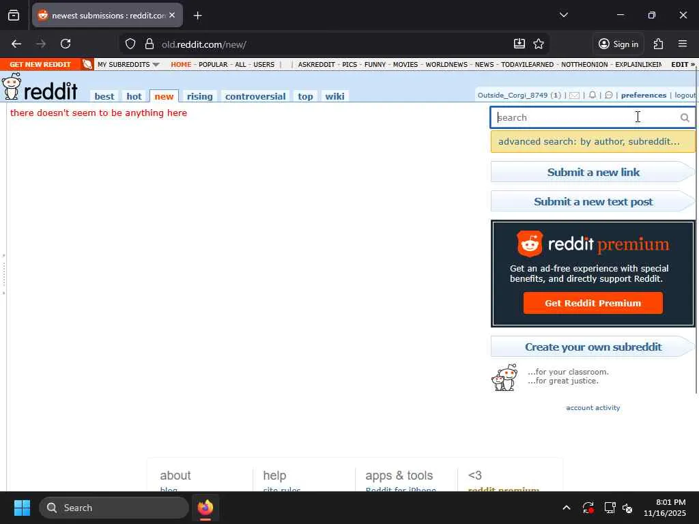Open the chat bubble icon
Viewport: 699px width, 524px height.
coord(608,95)
